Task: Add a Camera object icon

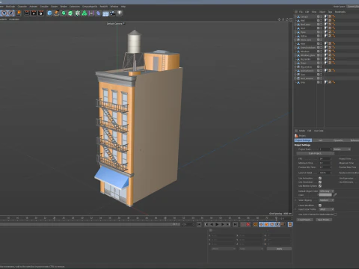Action: pyautogui.click(x=113, y=13)
